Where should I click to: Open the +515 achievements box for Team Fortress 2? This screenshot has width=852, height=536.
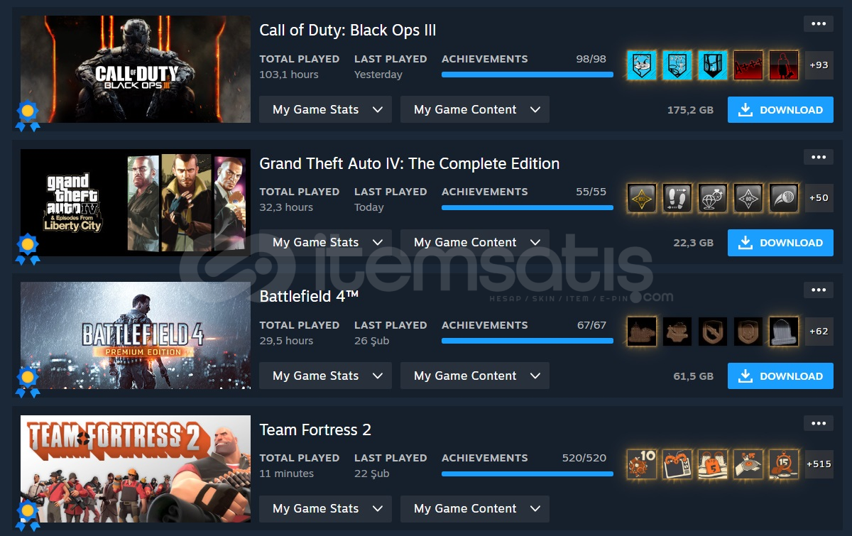click(x=819, y=464)
